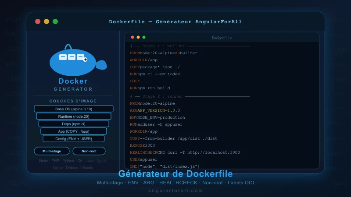Click the 'GENERATOR' subtitle under logo
The image size is (351, 197).
(x=73, y=89)
